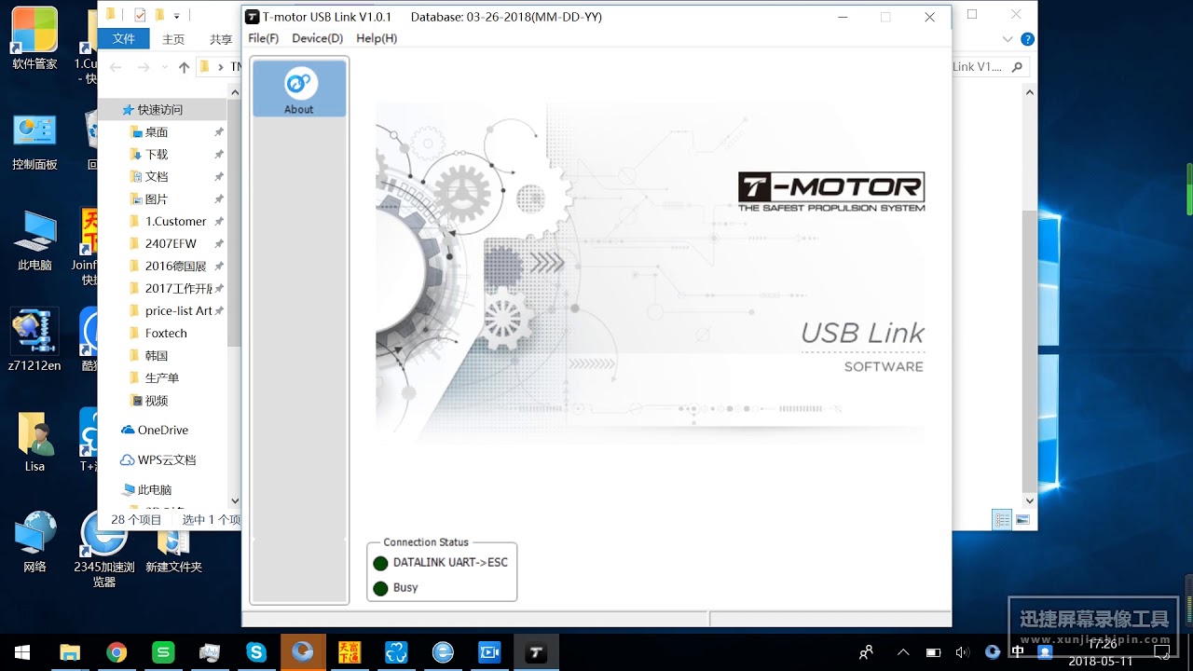Open the 2017工作开展 folder
This screenshot has height=671, width=1193.
tap(178, 289)
